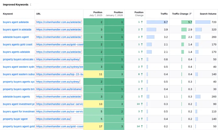Click traffic change value '2.3'
Viewport: 218px width, 130px height.
point(190,37)
